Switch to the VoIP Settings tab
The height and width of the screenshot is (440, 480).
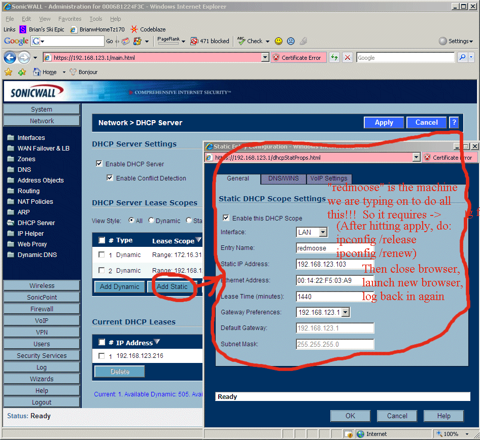(x=329, y=178)
